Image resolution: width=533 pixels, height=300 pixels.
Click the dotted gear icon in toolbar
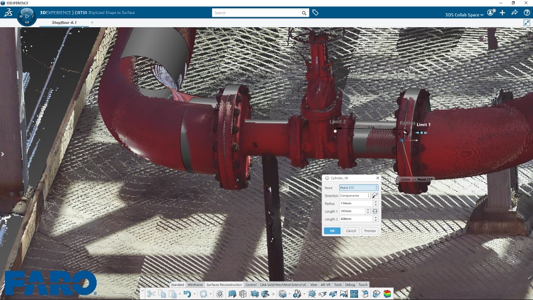point(220,293)
